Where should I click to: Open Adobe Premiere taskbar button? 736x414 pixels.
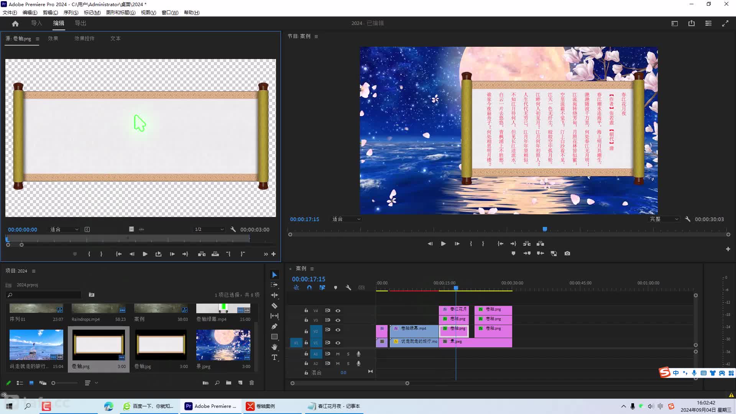pyautogui.click(x=211, y=406)
